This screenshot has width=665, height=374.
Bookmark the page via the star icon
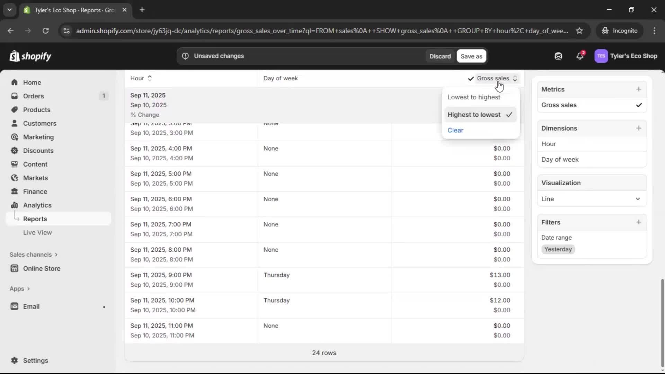tap(579, 30)
